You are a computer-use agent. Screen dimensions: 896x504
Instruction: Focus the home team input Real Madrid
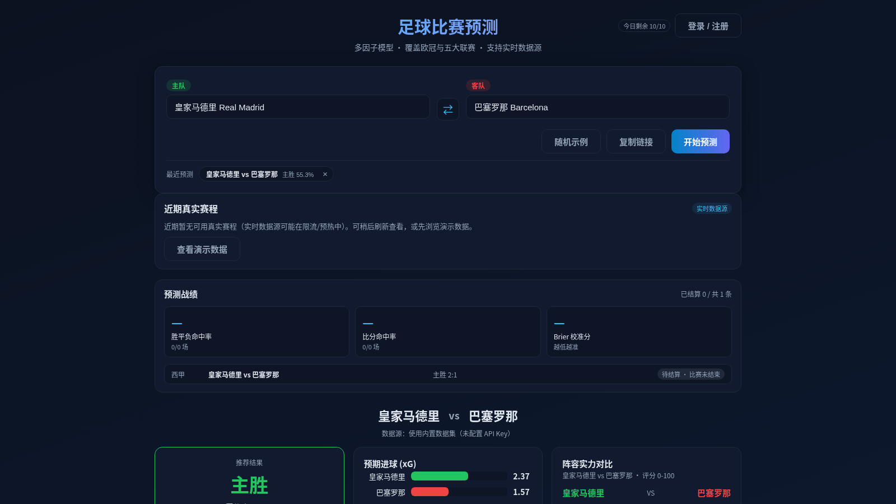coord(298,107)
